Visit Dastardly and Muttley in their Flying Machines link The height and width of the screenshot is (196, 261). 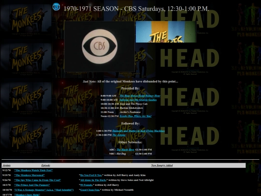[139, 131]
